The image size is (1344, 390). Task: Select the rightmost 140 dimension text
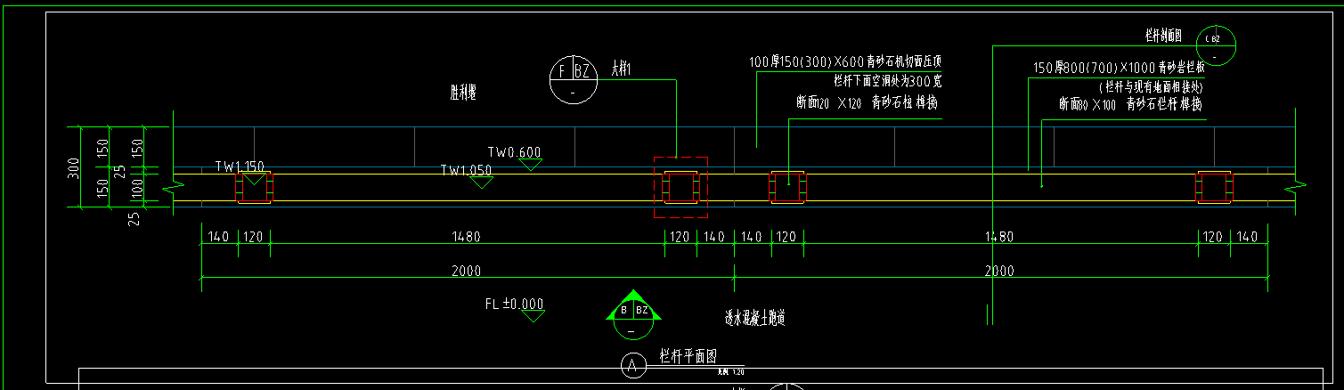click(x=1247, y=237)
